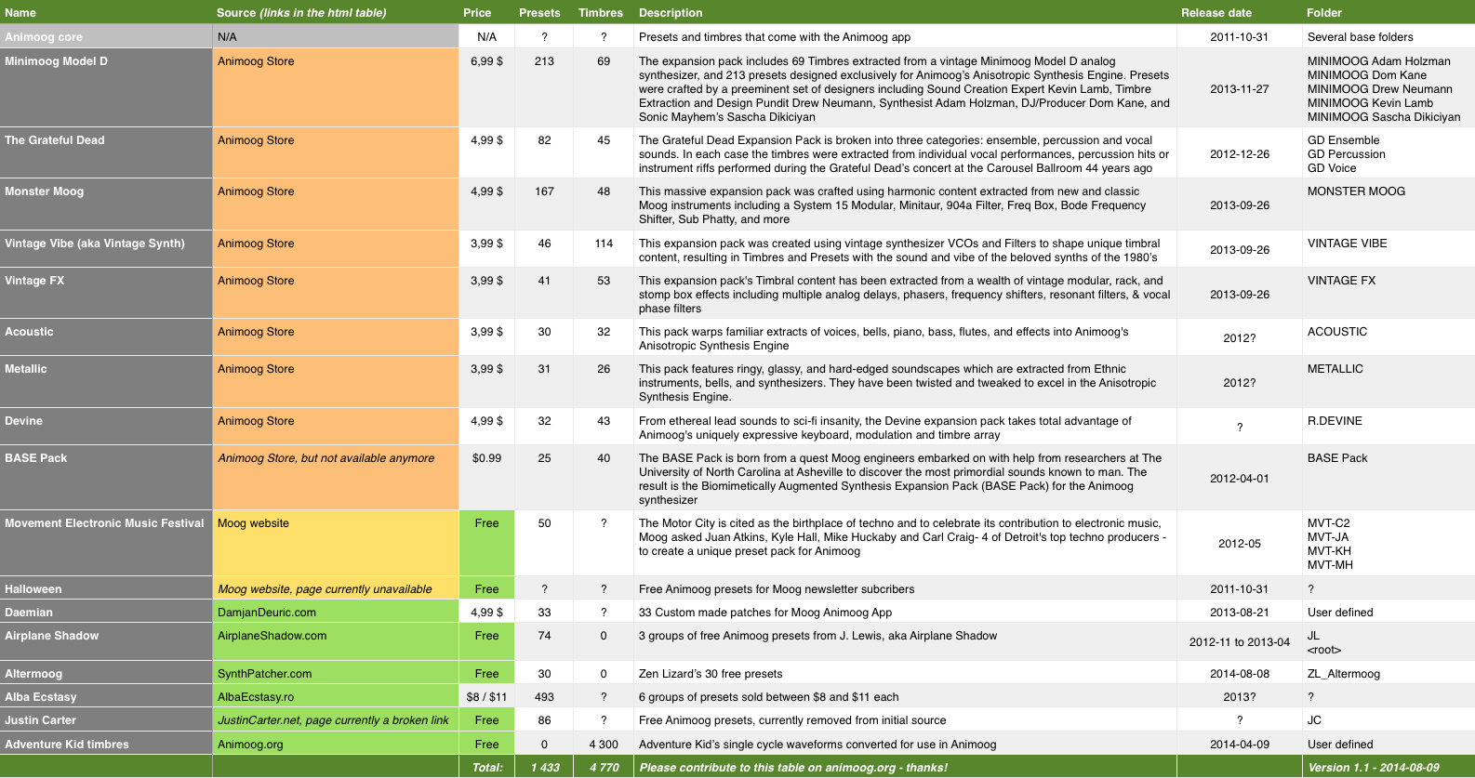Select The Grateful Dead name cell

pos(106,153)
